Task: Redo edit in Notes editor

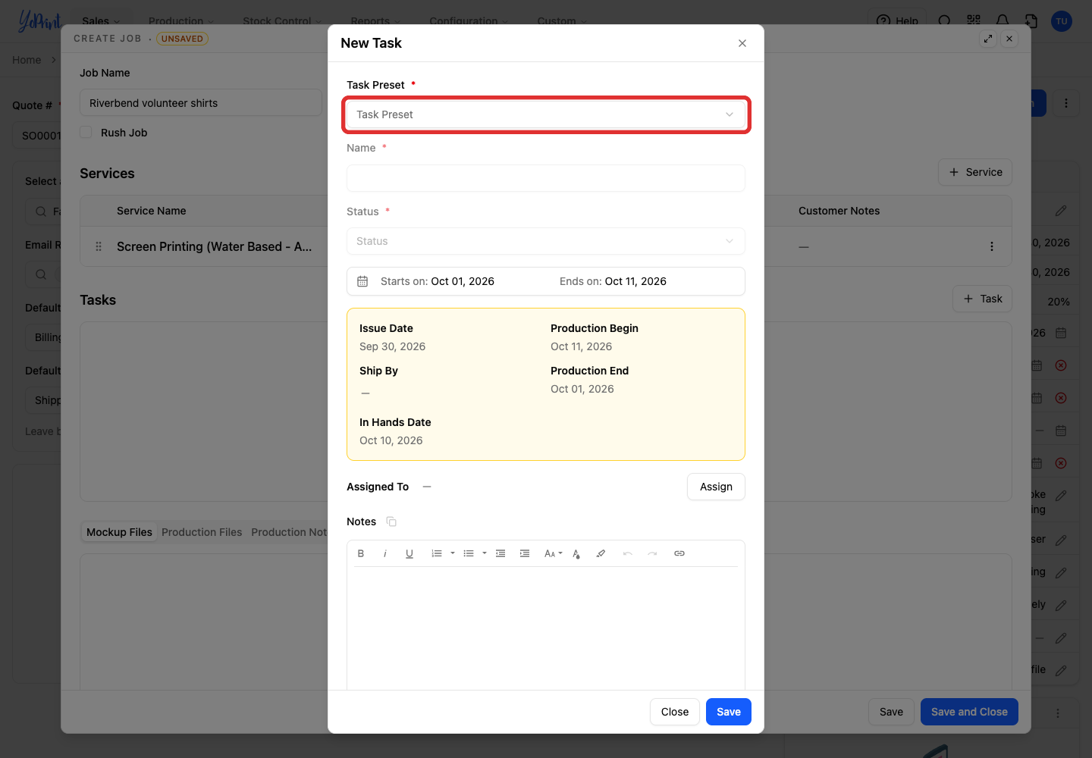Action: point(652,553)
